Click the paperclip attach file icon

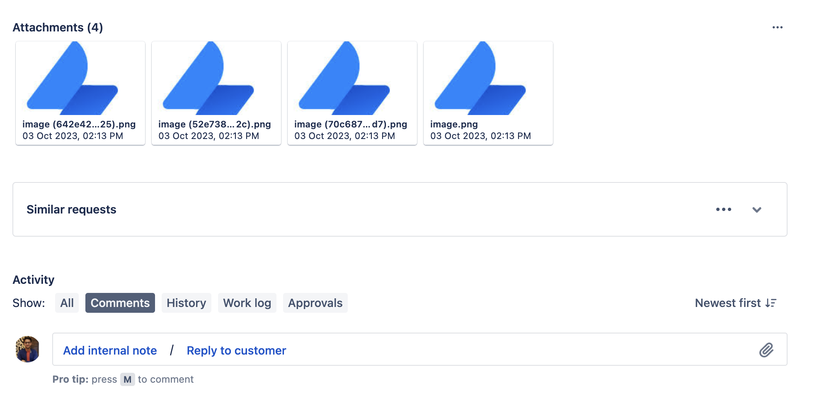coord(766,350)
